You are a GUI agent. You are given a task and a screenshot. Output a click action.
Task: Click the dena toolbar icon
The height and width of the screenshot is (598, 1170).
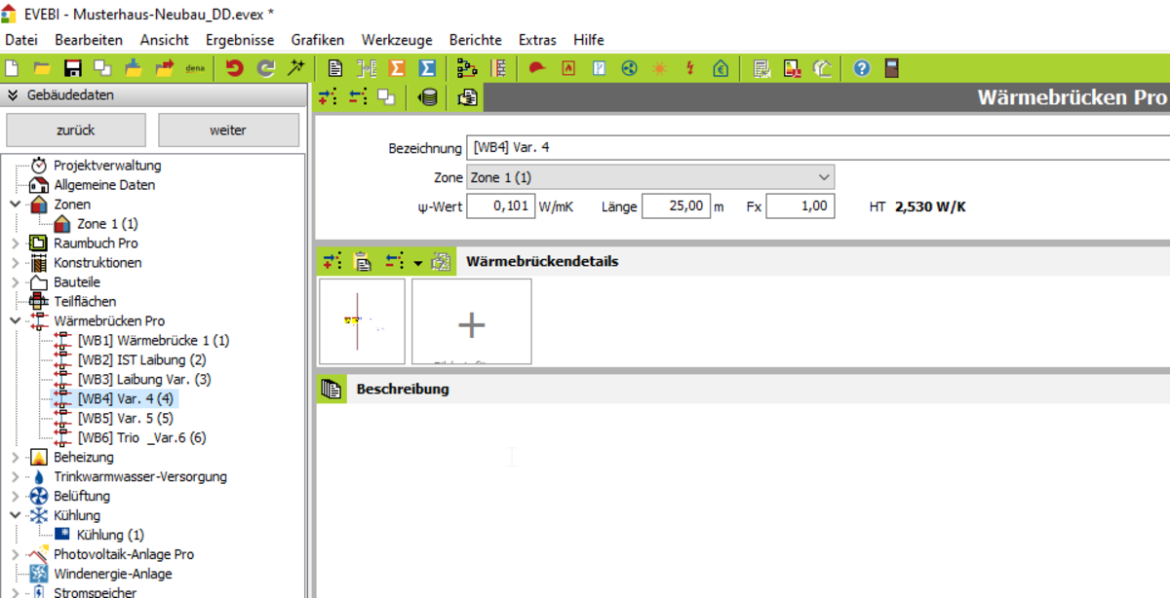click(195, 68)
